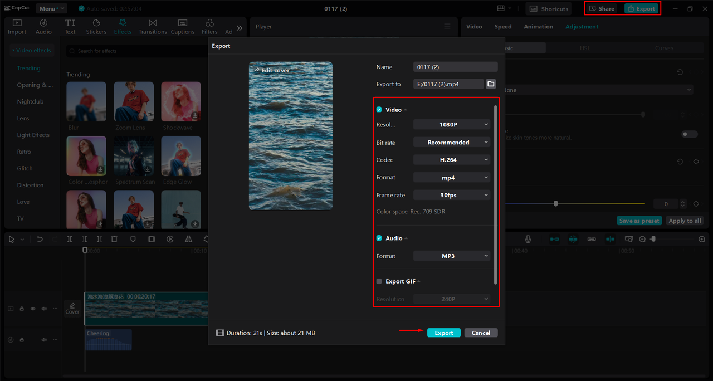The height and width of the screenshot is (381, 713).
Task: Expand the selection tool dropdown arrow
Action: coord(22,240)
